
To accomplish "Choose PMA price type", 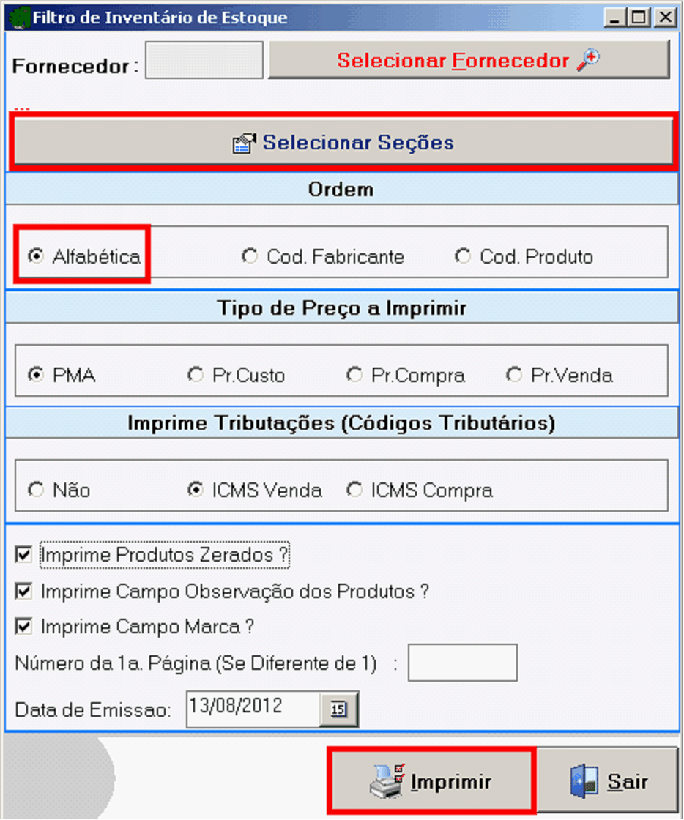I will click(34, 376).
